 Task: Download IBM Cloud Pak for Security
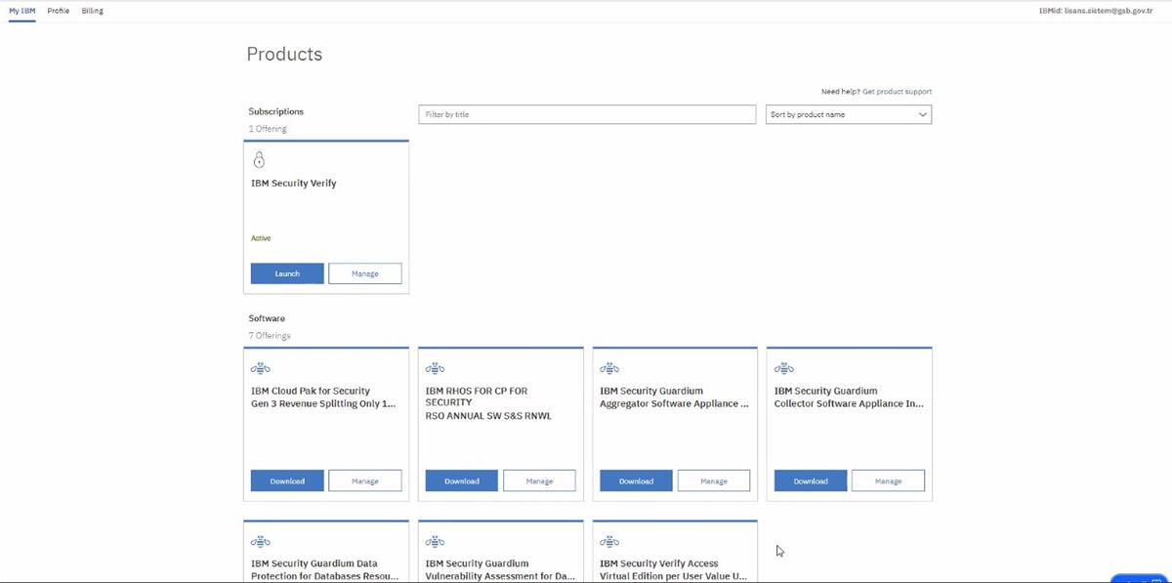click(x=287, y=480)
